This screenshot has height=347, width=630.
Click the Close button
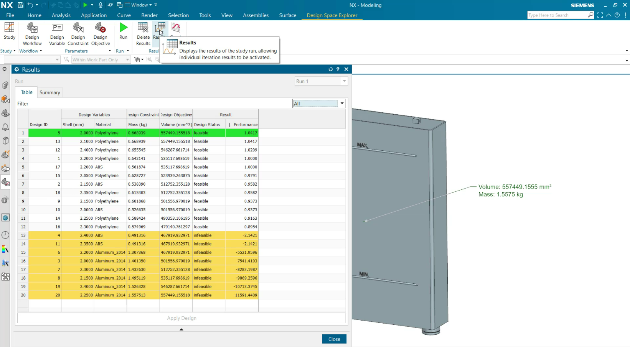tap(334, 339)
